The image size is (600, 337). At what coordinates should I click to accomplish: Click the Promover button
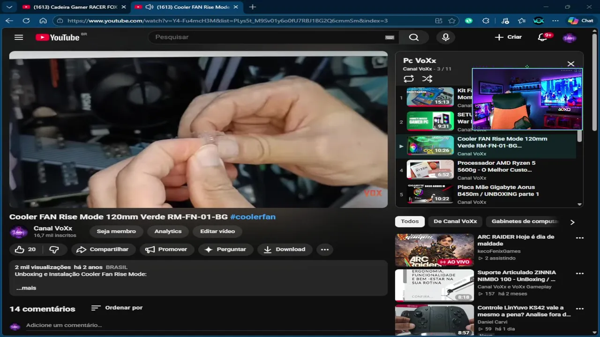(166, 249)
